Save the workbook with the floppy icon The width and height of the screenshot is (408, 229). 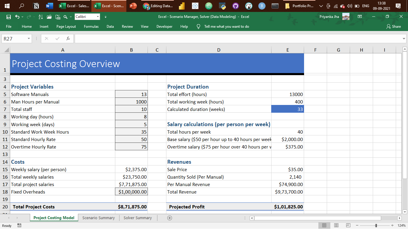pos(9,17)
